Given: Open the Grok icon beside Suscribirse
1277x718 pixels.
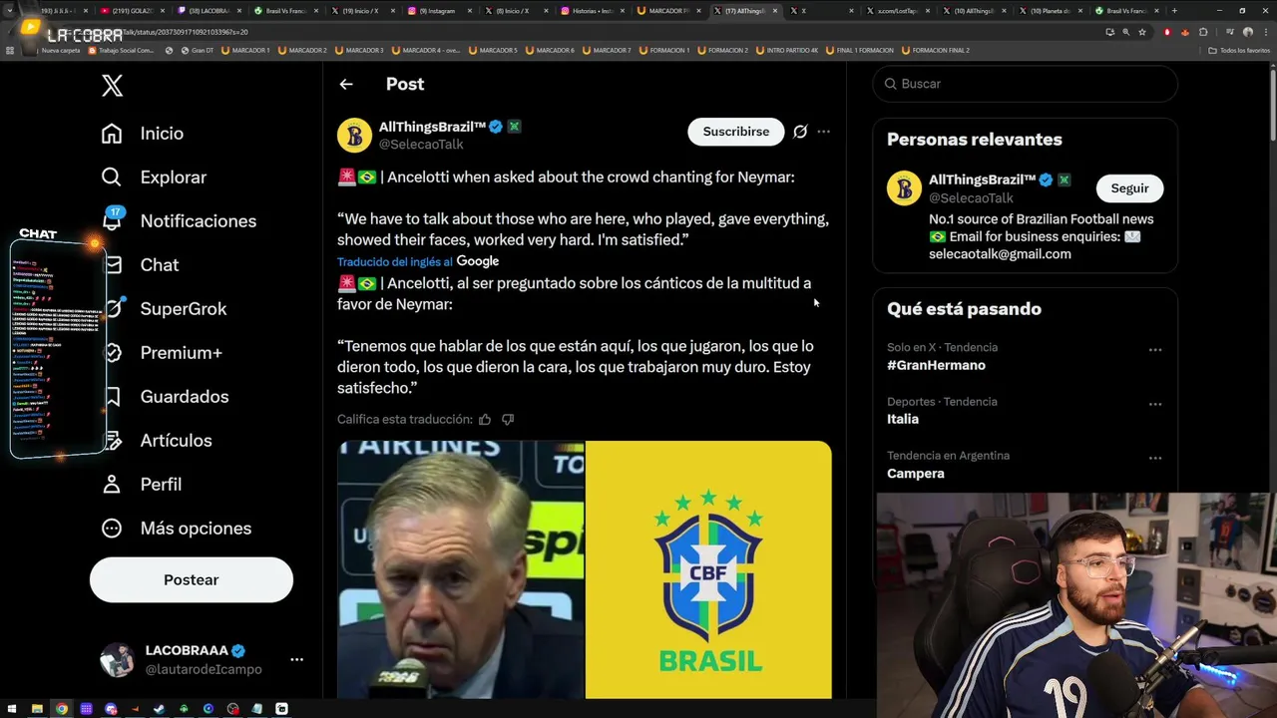Looking at the screenshot, I should pos(800,132).
